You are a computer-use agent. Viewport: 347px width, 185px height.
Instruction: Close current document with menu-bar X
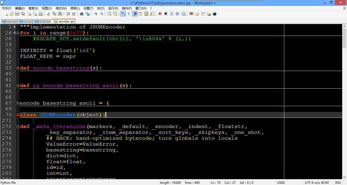click(344, 8)
